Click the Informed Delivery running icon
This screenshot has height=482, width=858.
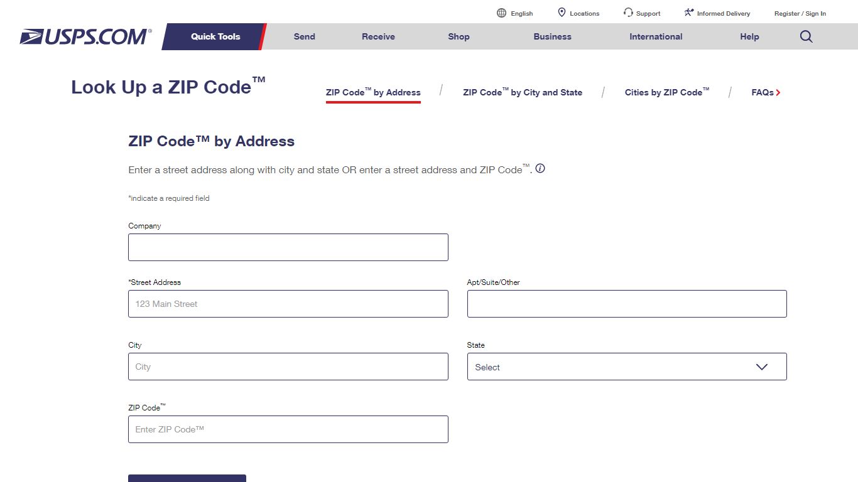tap(689, 13)
